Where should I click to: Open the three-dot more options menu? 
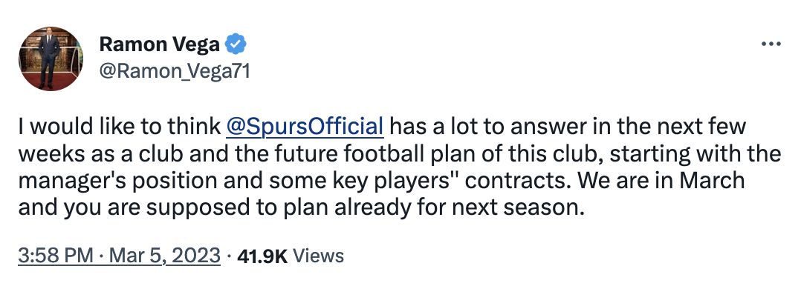click(x=771, y=44)
